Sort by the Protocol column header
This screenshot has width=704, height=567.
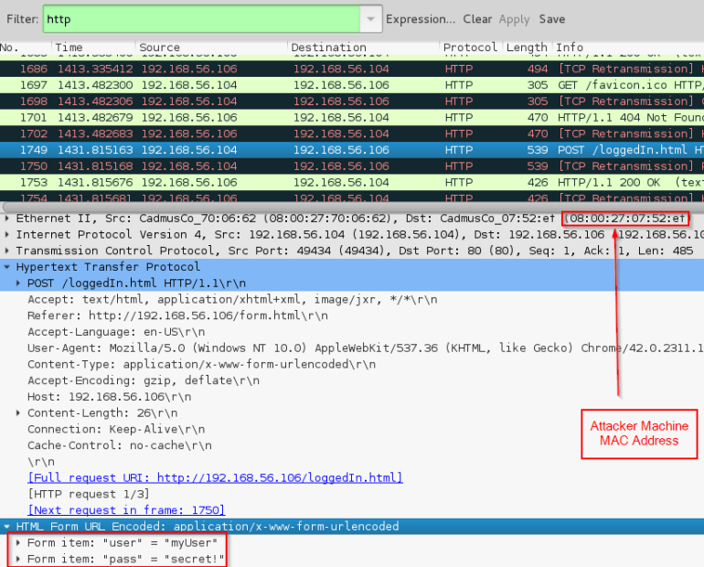click(x=470, y=48)
